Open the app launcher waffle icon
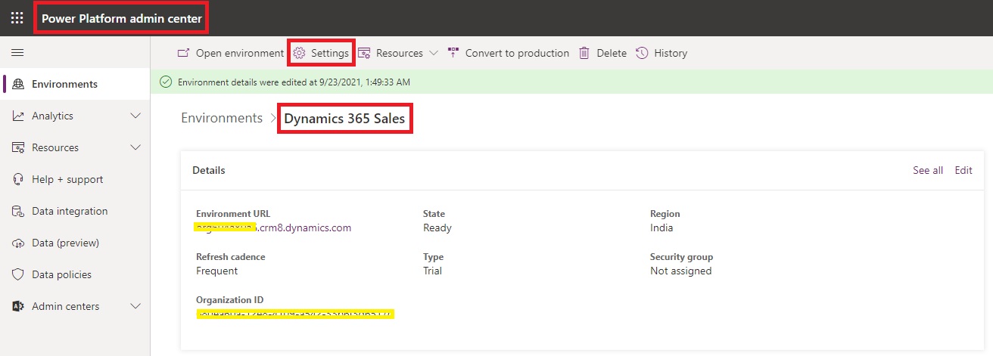 pos(17,18)
